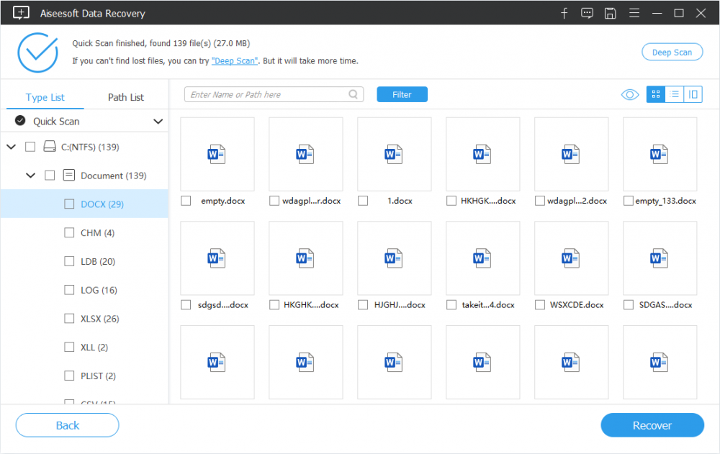This screenshot has height=454, width=720.
Task: Switch to the Path List tab
Action: pyautogui.click(x=126, y=97)
